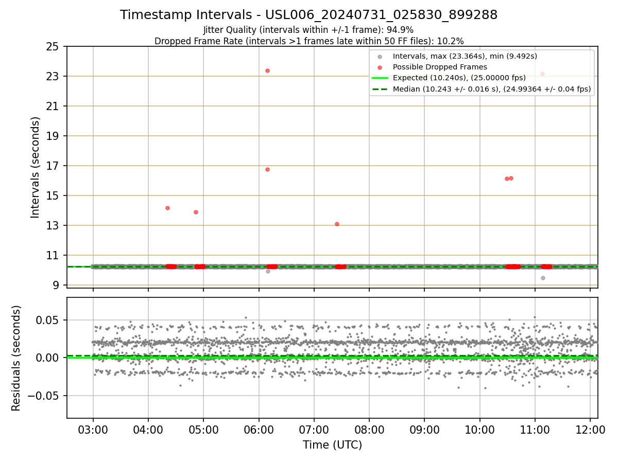Click the 'Intervals (seconds)' y-axis label

(36, 167)
